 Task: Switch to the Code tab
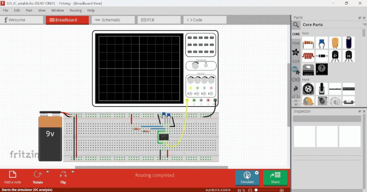(205, 20)
